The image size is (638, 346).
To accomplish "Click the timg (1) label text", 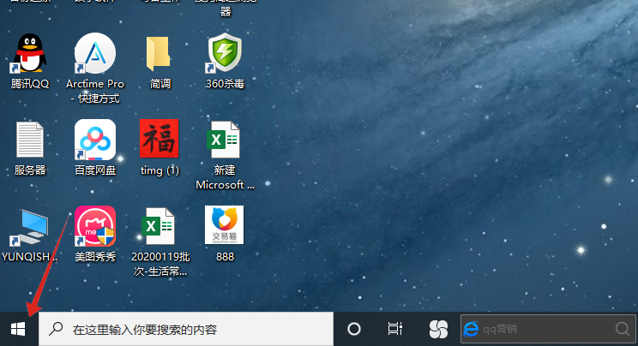I will coord(159,170).
